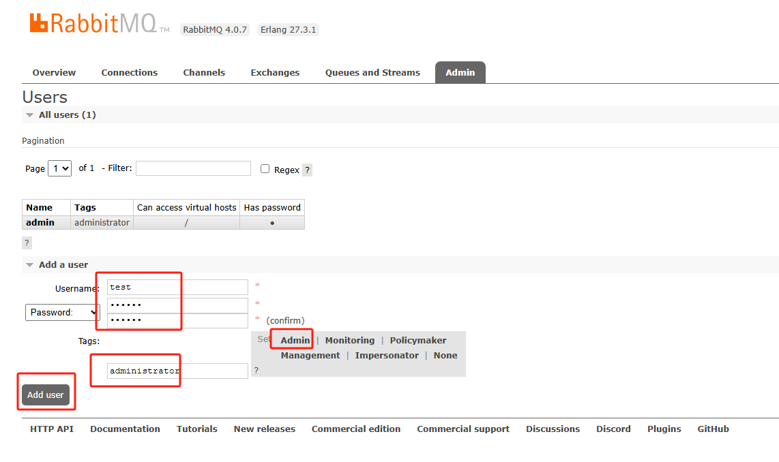Collapse the All users section
This screenshot has height=462, width=779.
pyautogui.click(x=67, y=114)
